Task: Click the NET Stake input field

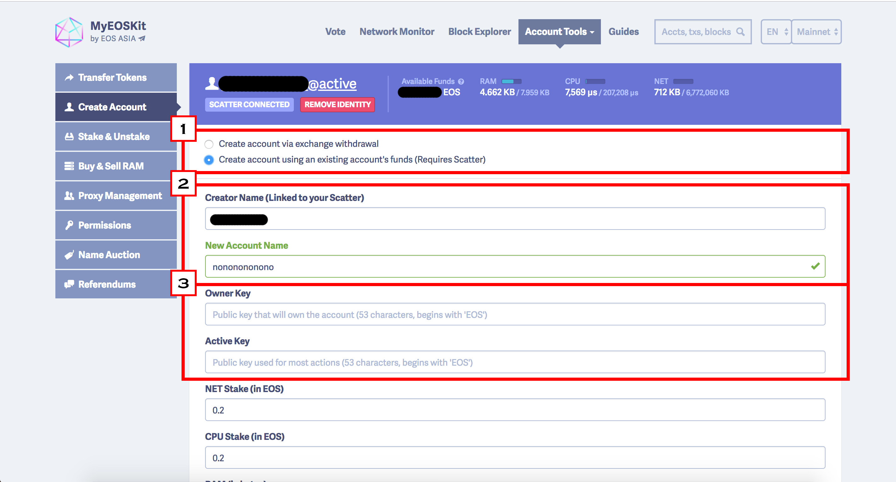Action: [515, 410]
